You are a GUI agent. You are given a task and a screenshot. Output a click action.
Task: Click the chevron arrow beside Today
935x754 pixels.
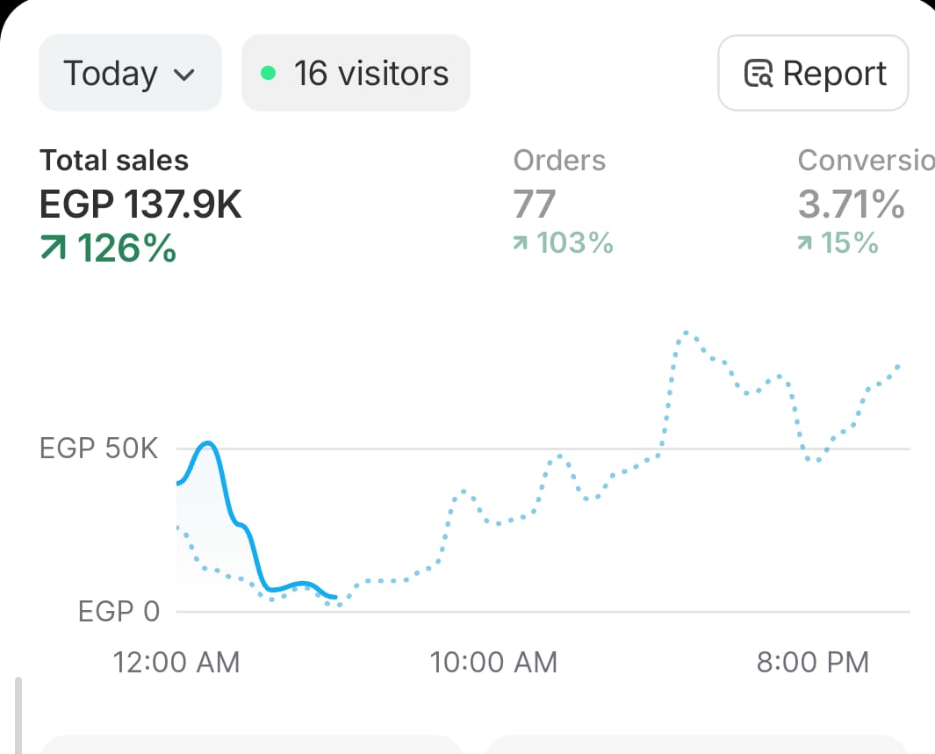point(184,75)
